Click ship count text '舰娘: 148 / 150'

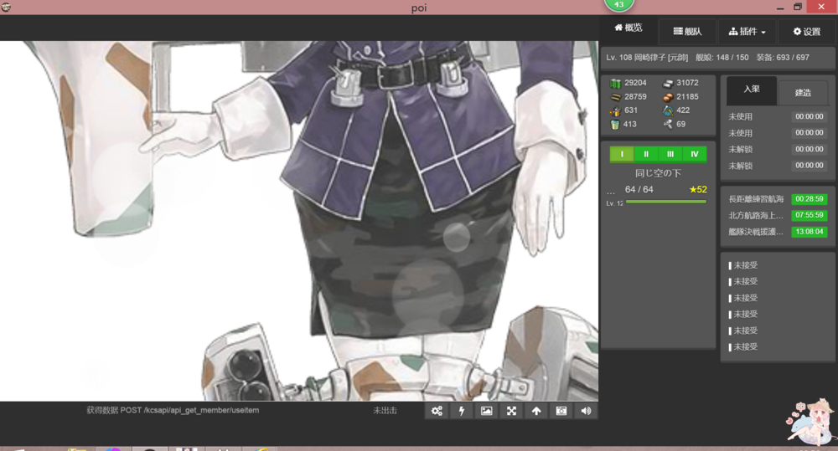click(722, 58)
